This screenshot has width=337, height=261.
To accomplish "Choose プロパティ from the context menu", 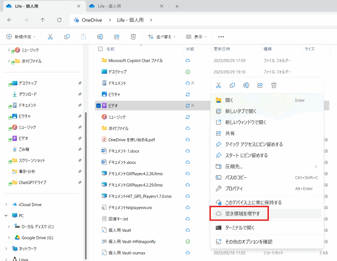I will (x=234, y=189).
